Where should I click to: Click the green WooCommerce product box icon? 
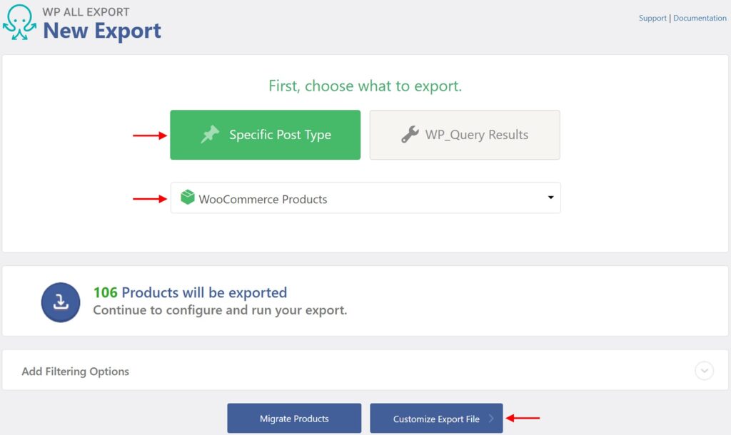tap(188, 198)
